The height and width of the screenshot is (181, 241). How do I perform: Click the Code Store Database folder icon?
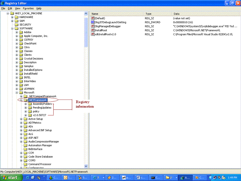coord(25,157)
